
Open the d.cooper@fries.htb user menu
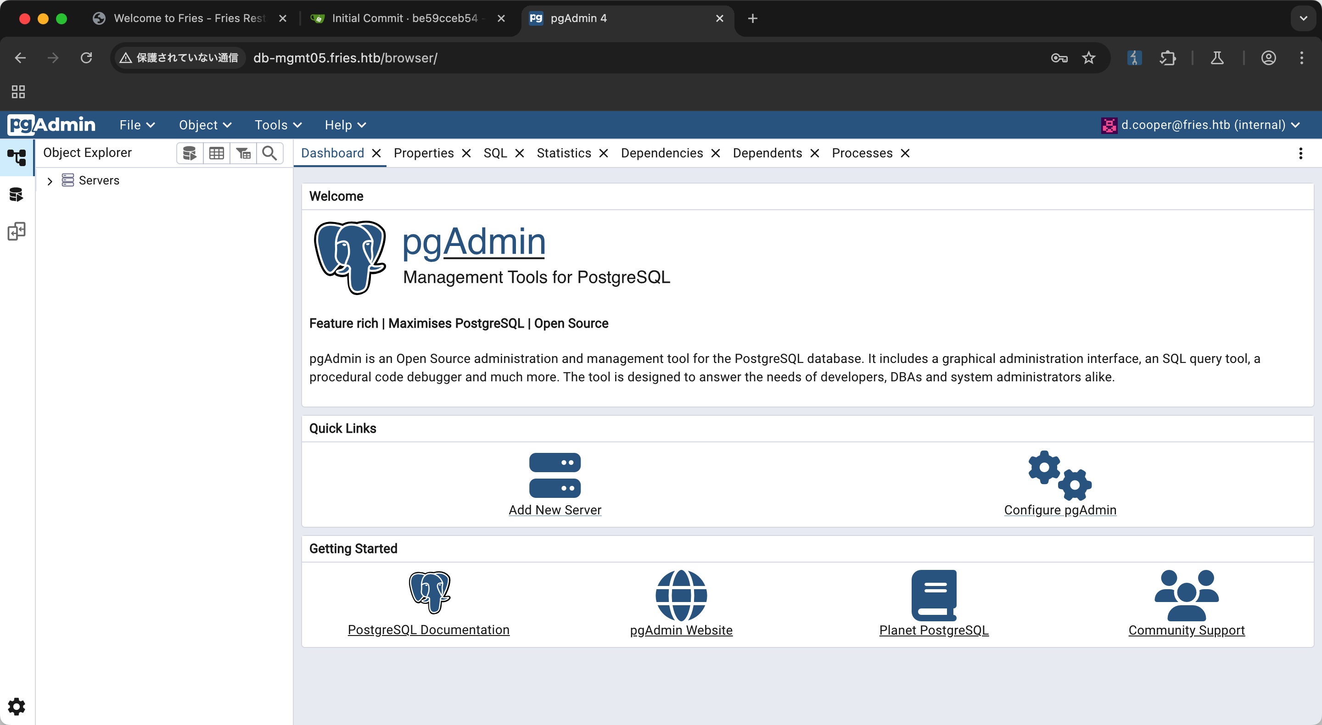1201,125
